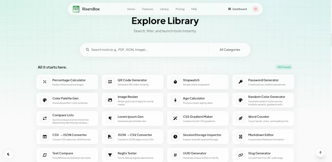Click the 'Explore Library' heading
This screenshot has height=162, width=332.
tap(165, 21)
